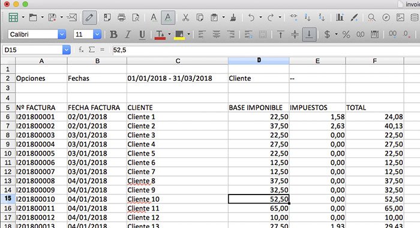Image resolution: width=420 pixels, height=228 pixels.
Task: Insert a chart with the bar chart icon
Action: click(340, 17)
